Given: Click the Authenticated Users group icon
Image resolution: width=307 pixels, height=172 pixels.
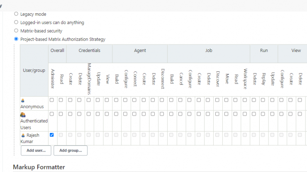Looking at the screenshot, I should point(23,115).
